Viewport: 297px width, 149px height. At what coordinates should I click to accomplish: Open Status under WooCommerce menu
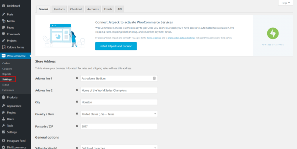click(x=6, y=85)
